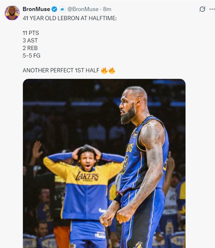This screenshot has height=248, width=215.
Task: Click the second fire emoji in the post
Action: tap(112, 70)
